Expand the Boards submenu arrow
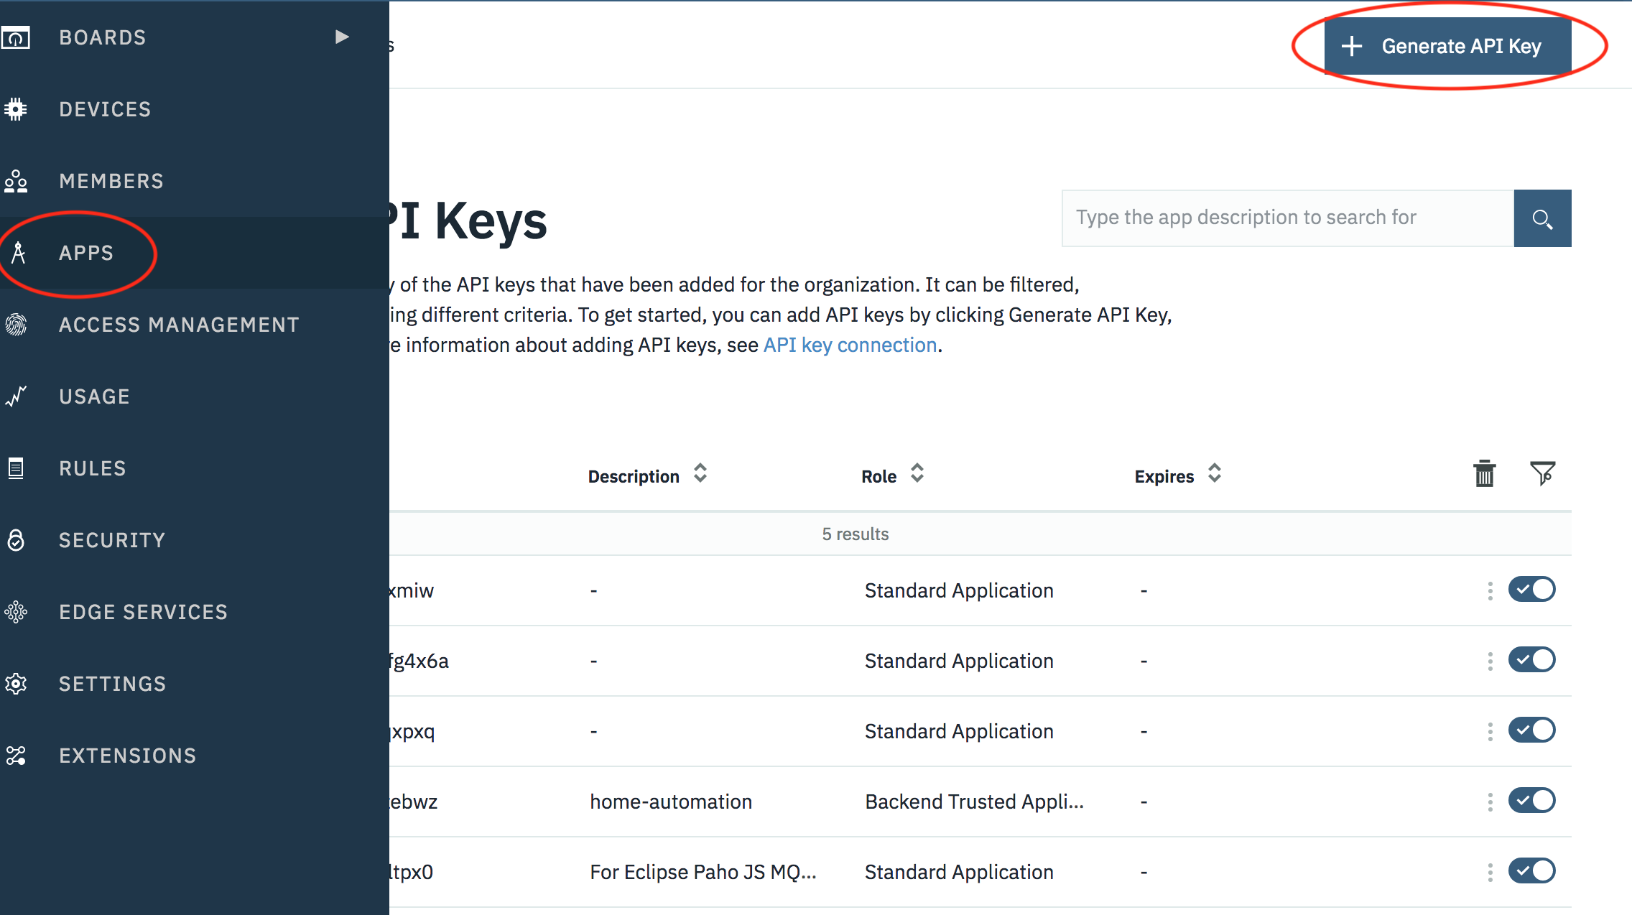 (342, 37)
